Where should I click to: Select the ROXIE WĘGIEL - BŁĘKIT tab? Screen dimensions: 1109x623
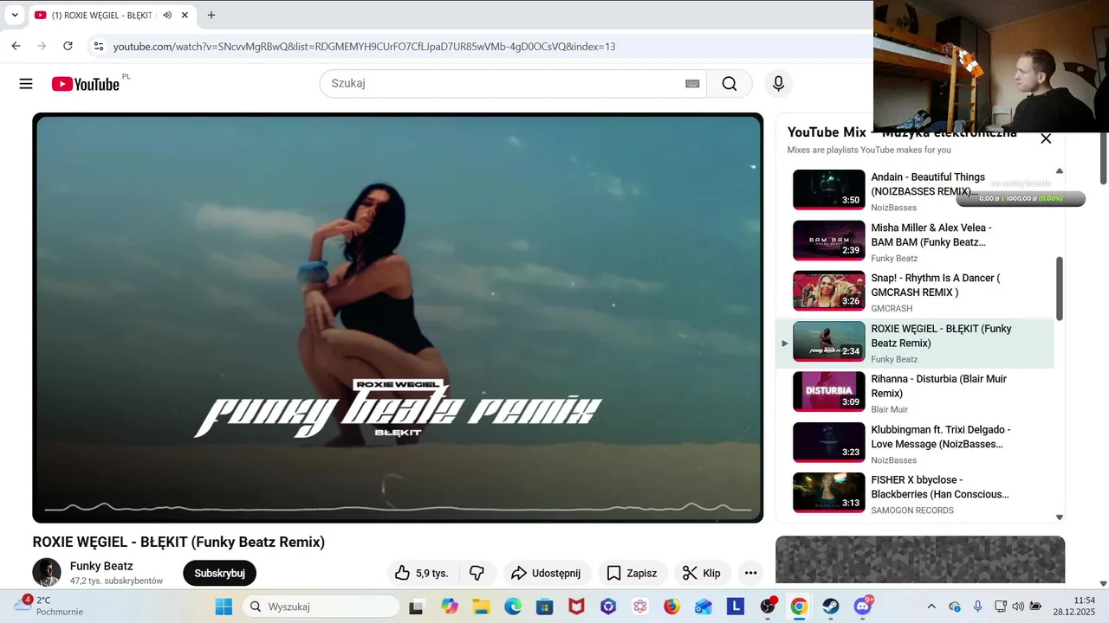111,15
